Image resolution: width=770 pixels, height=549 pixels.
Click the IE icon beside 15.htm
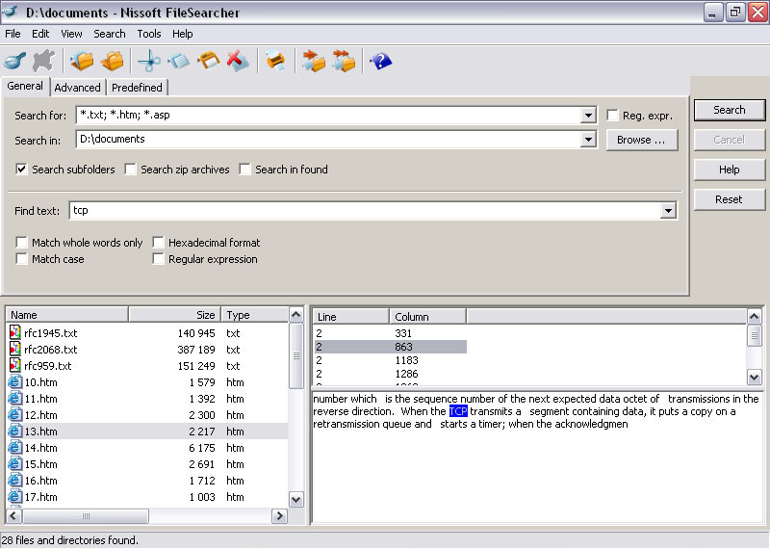pyautogui.click(x=15, y=464)
